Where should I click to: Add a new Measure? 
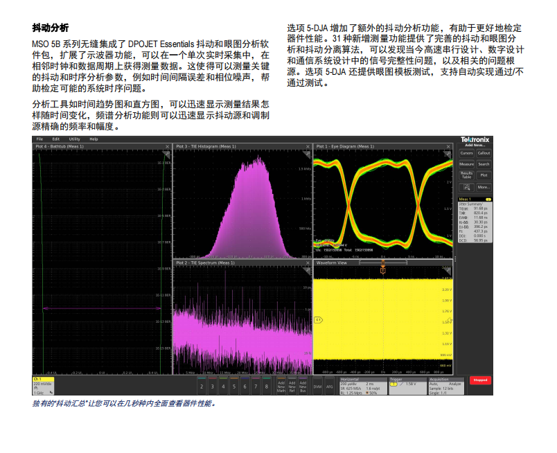466,164
